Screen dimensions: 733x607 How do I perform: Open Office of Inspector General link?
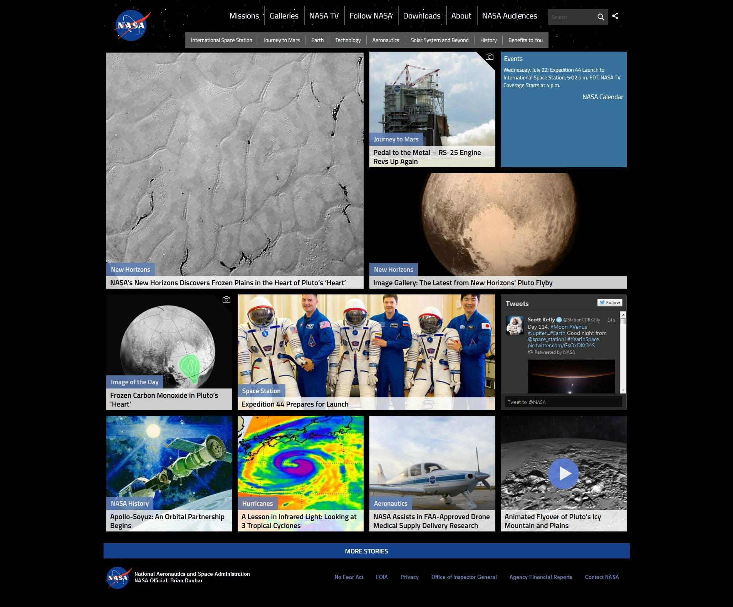[x=464, y=577]
